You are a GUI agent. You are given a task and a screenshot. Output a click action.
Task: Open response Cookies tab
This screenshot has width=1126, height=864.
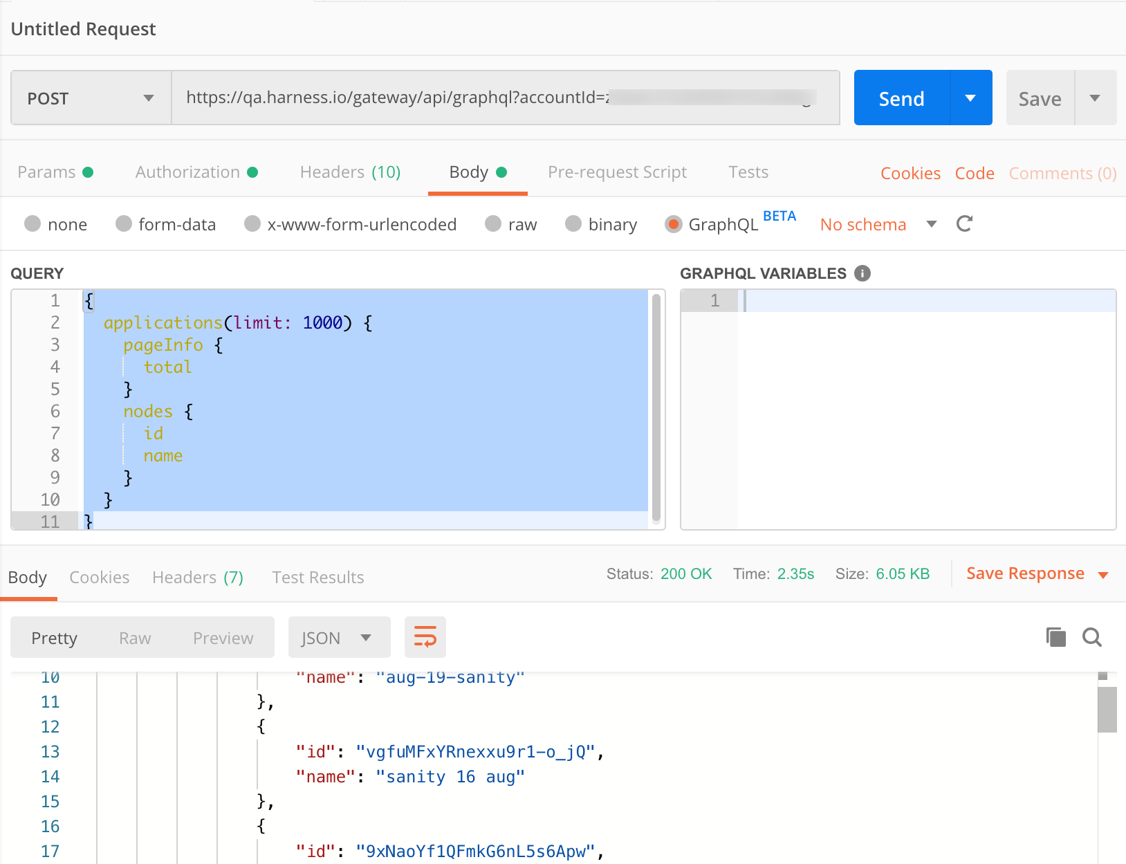tap(100, 577)
